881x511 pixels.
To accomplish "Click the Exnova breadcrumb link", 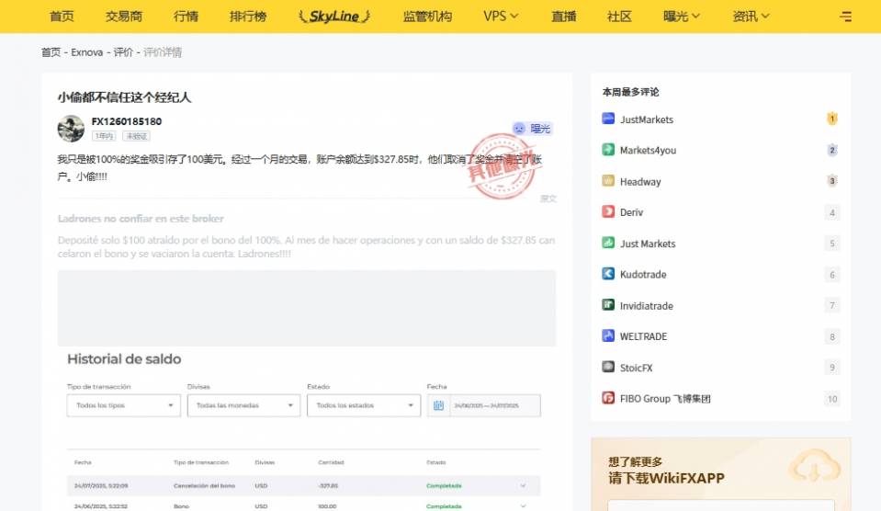I will 87,52.
